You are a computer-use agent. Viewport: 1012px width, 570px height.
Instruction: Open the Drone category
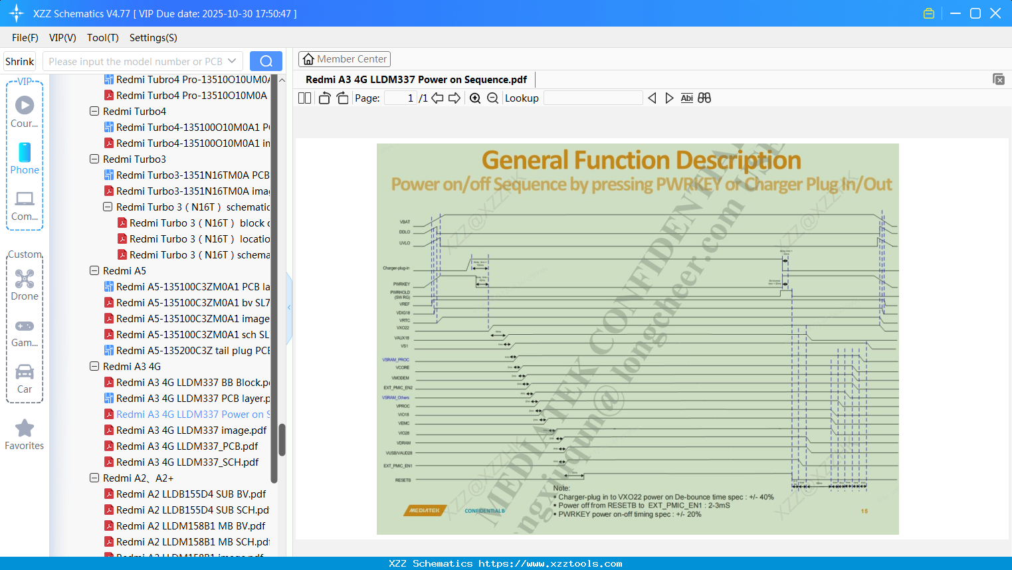25,285
